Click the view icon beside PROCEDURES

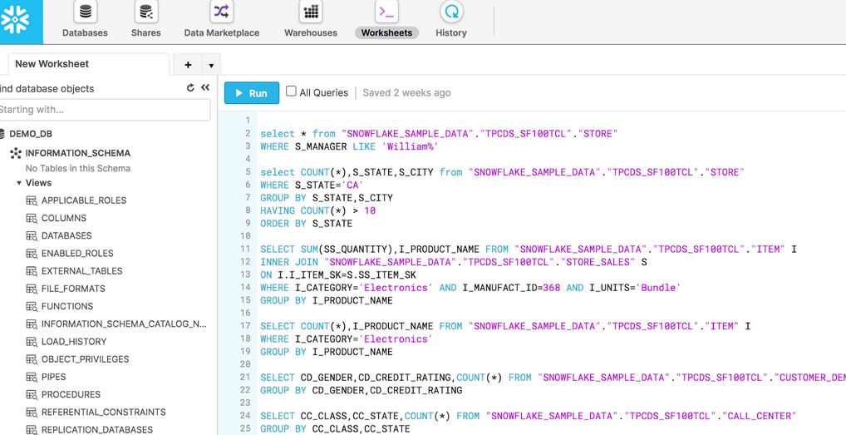click(x=32, y=394)
